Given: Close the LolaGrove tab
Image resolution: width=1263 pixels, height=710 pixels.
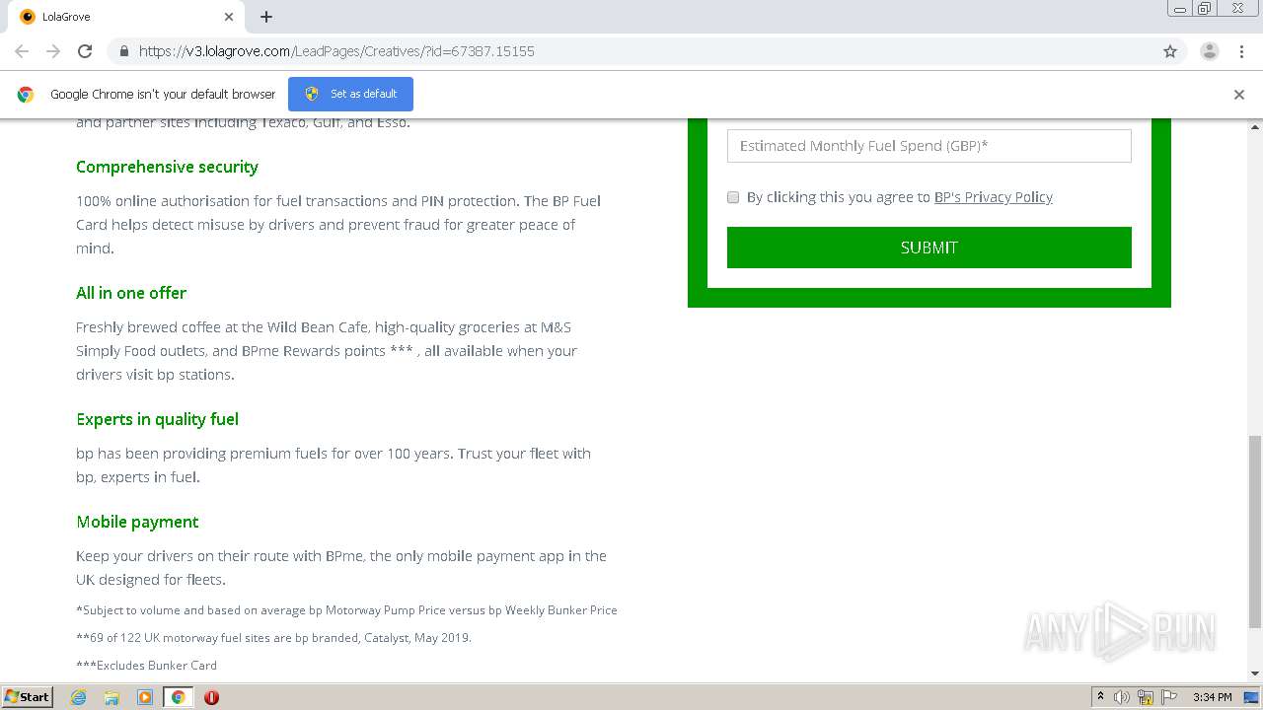Looking at the screenshot, I should tap(229, 17).
